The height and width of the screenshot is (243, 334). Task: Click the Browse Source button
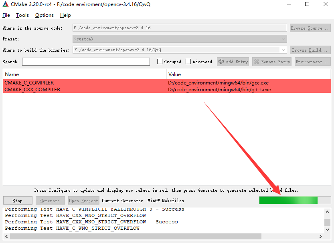coord(310,28)
